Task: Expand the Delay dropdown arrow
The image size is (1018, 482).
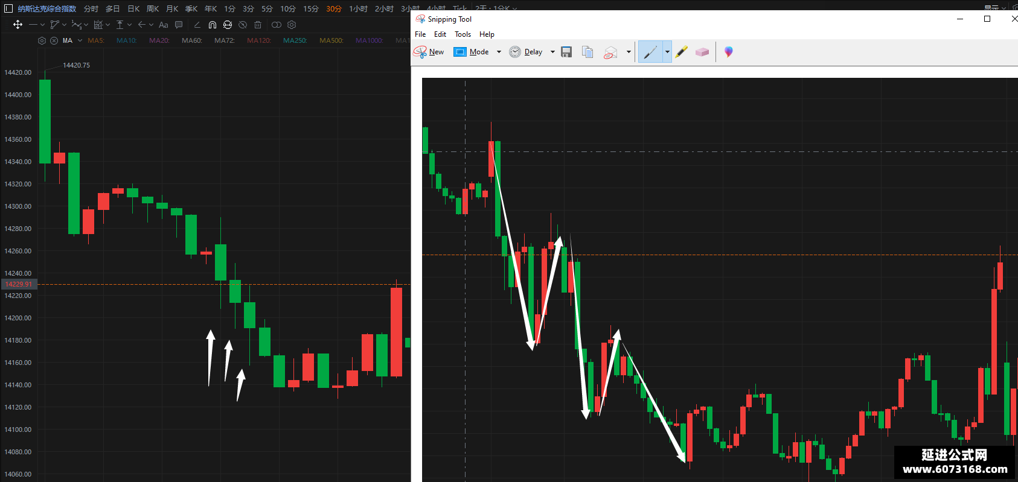Action: click(x=552, y=52)
